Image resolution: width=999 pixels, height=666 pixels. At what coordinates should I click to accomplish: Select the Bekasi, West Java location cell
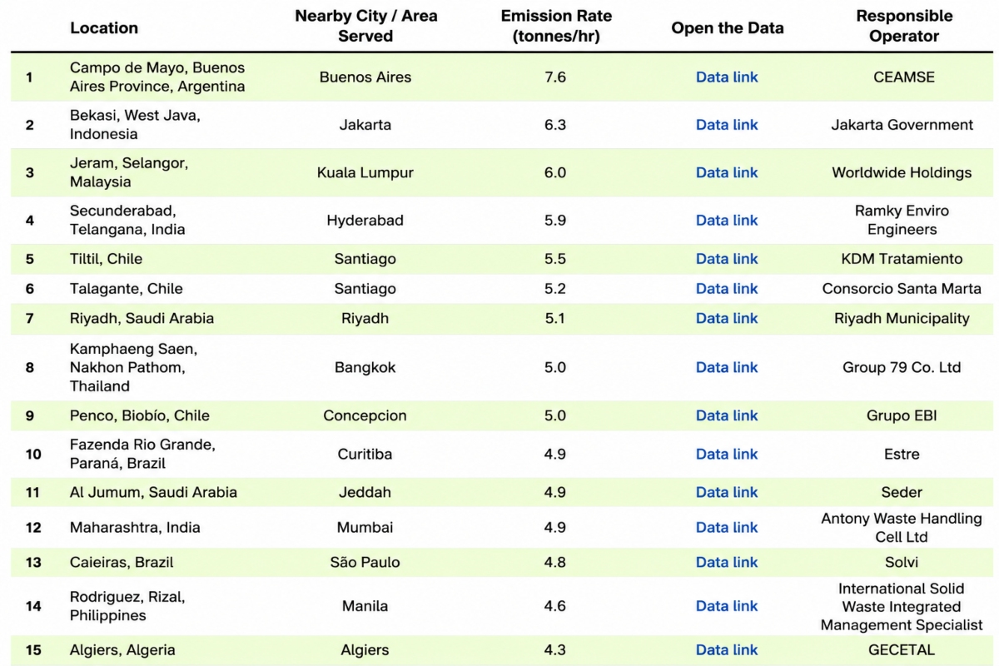(x=135, y=125)
